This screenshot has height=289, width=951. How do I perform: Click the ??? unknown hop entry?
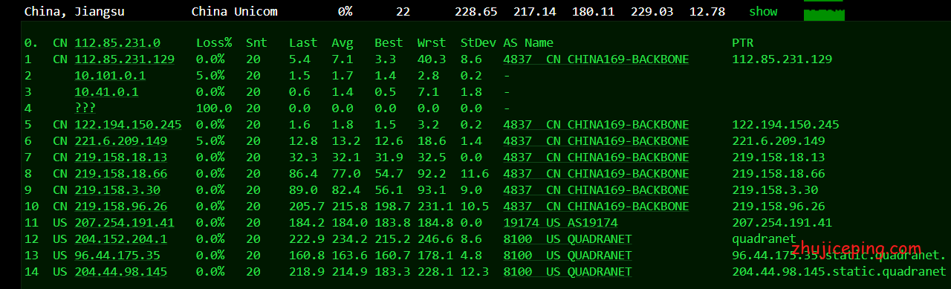85,108
